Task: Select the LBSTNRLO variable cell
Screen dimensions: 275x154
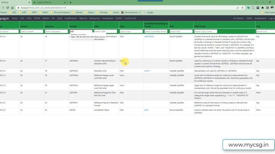Action: 74,75
